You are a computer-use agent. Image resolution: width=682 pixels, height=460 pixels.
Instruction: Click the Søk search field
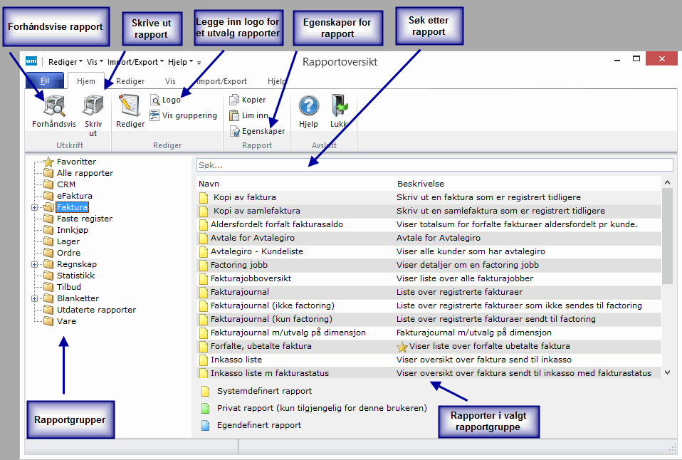(x=434, y=165)
